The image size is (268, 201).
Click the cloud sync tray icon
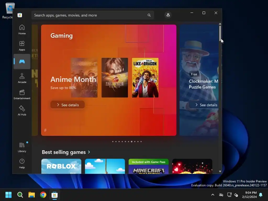[x=221, y=195]
